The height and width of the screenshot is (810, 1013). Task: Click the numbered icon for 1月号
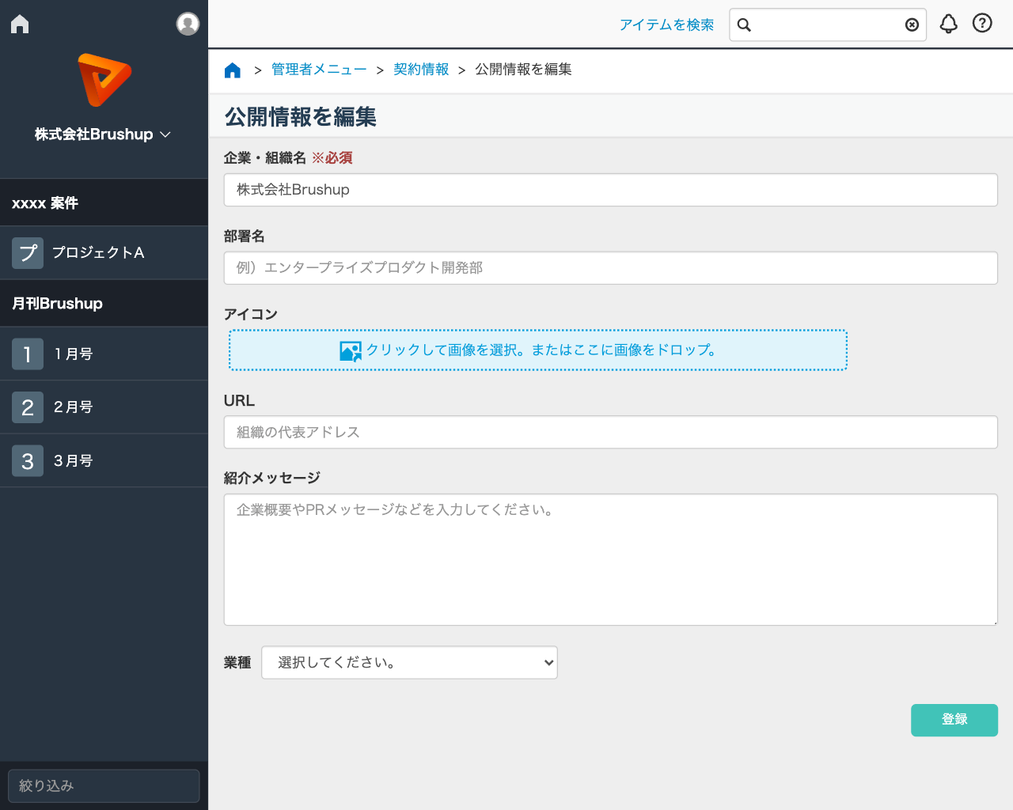point(27,354)
